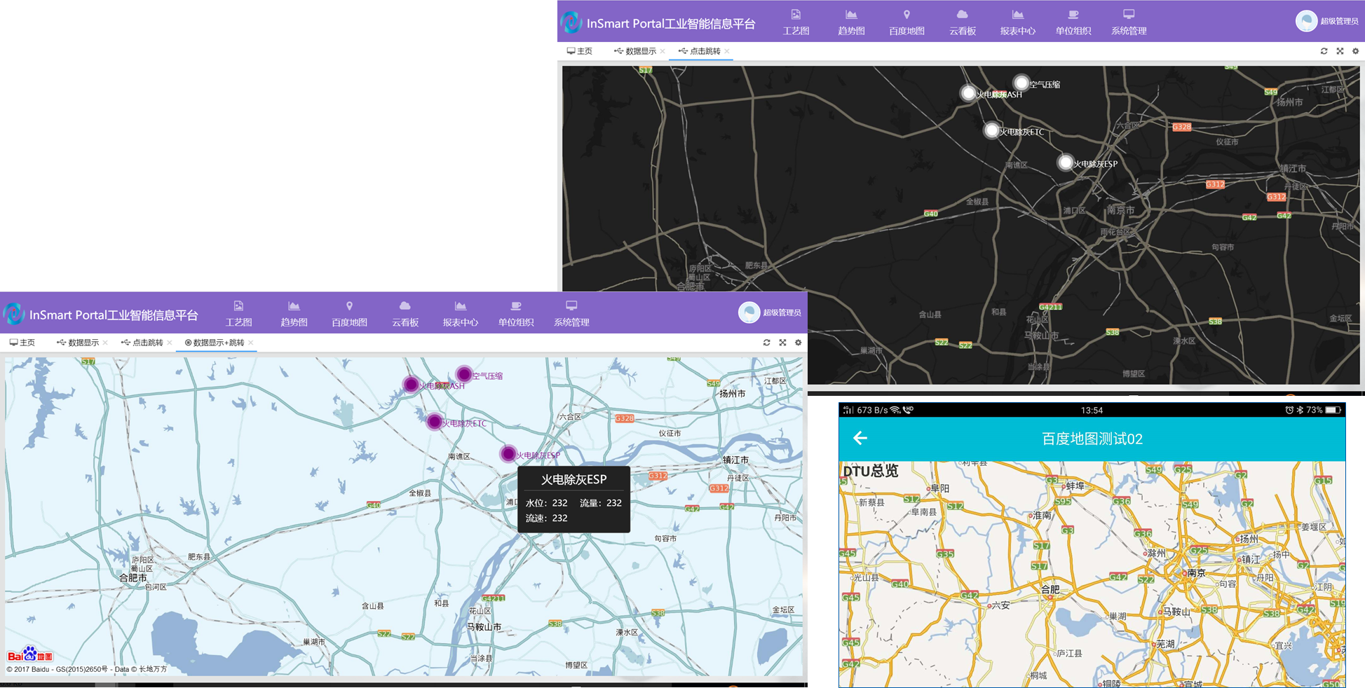The image size is (1365, 688).
Task: Click the white 火电除灰ETC marker on dark map
Action: point(991,130)
